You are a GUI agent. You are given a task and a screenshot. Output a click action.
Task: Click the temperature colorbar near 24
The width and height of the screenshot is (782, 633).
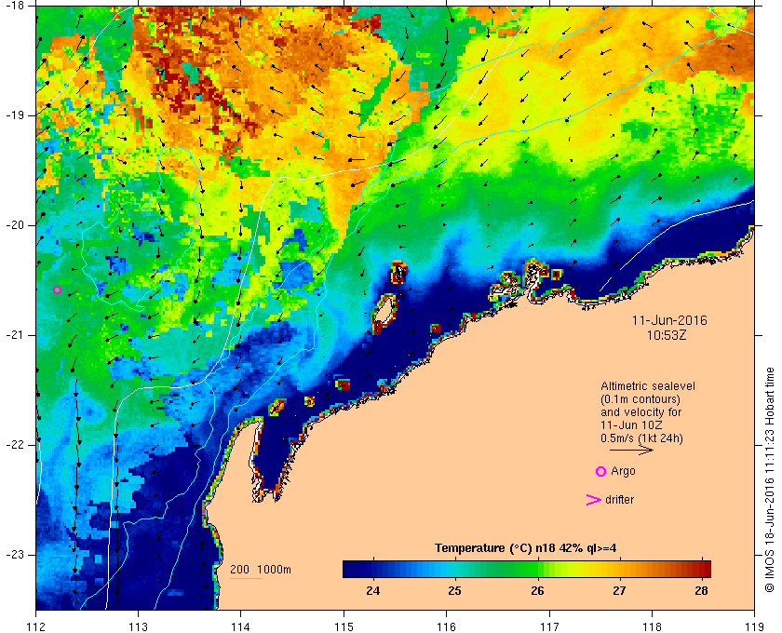(x=373, y=569)
